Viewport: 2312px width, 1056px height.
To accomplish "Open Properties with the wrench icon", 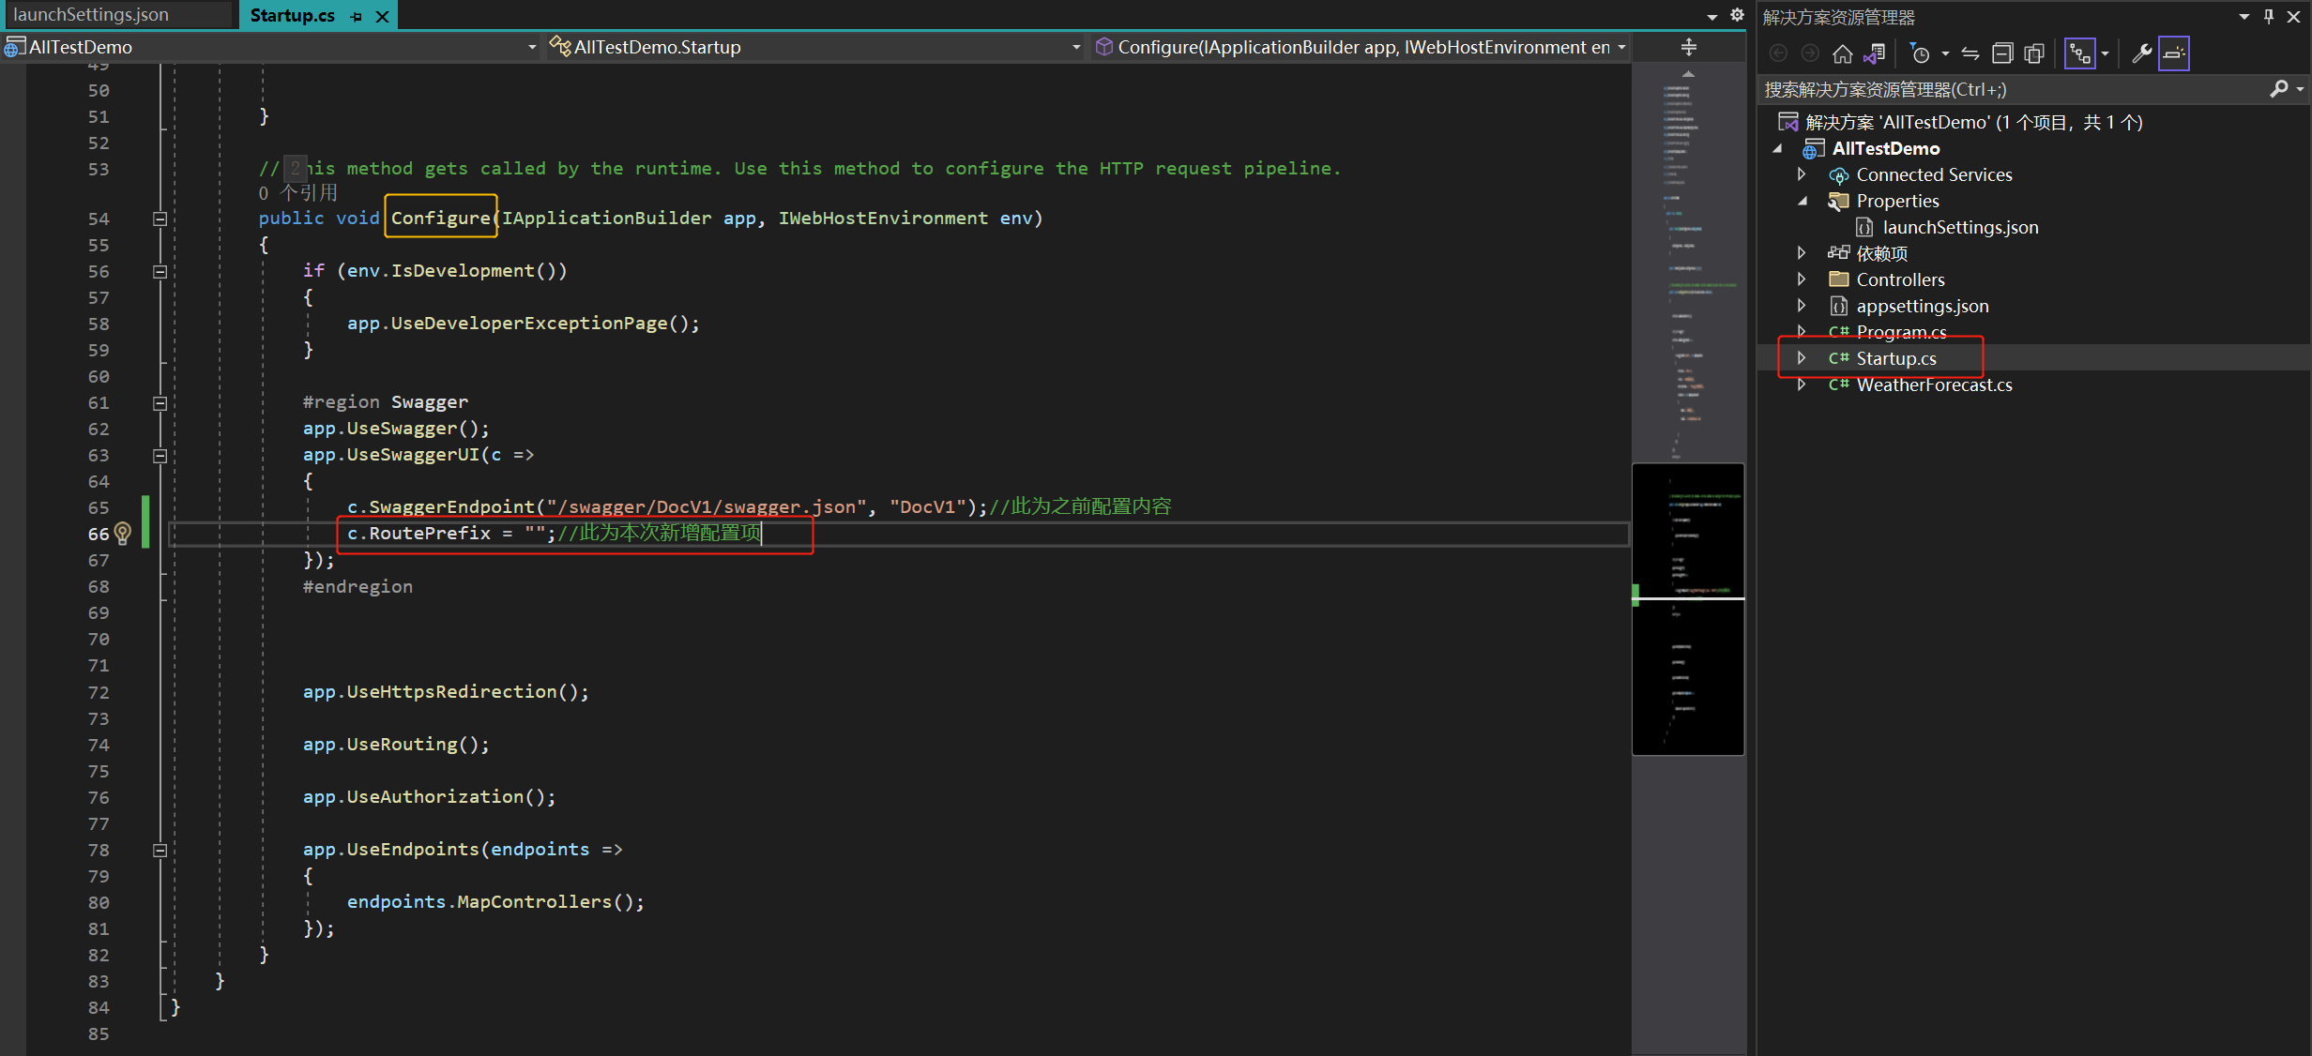I will (2141, 53).
